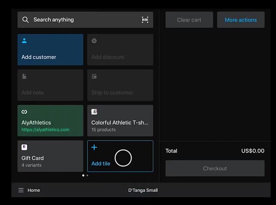Click the D'Tanga Small staff name
Viewport: 276px width, 205px height.
tap(143, 190)
